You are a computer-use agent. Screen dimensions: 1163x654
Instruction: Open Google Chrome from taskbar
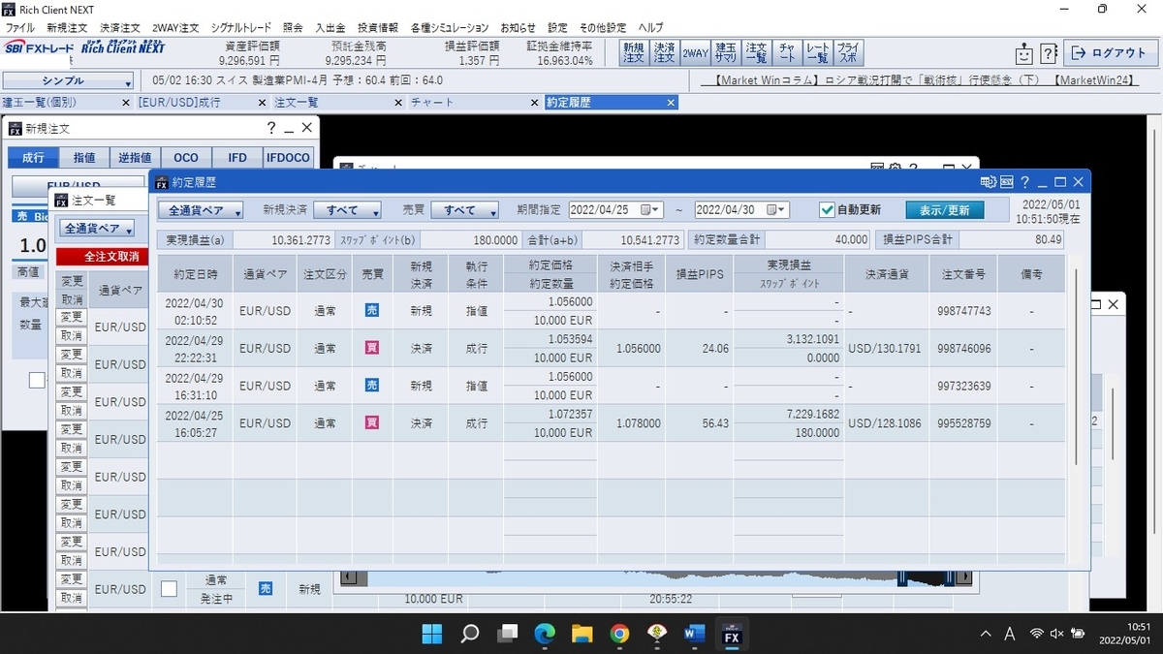point(620,635)
